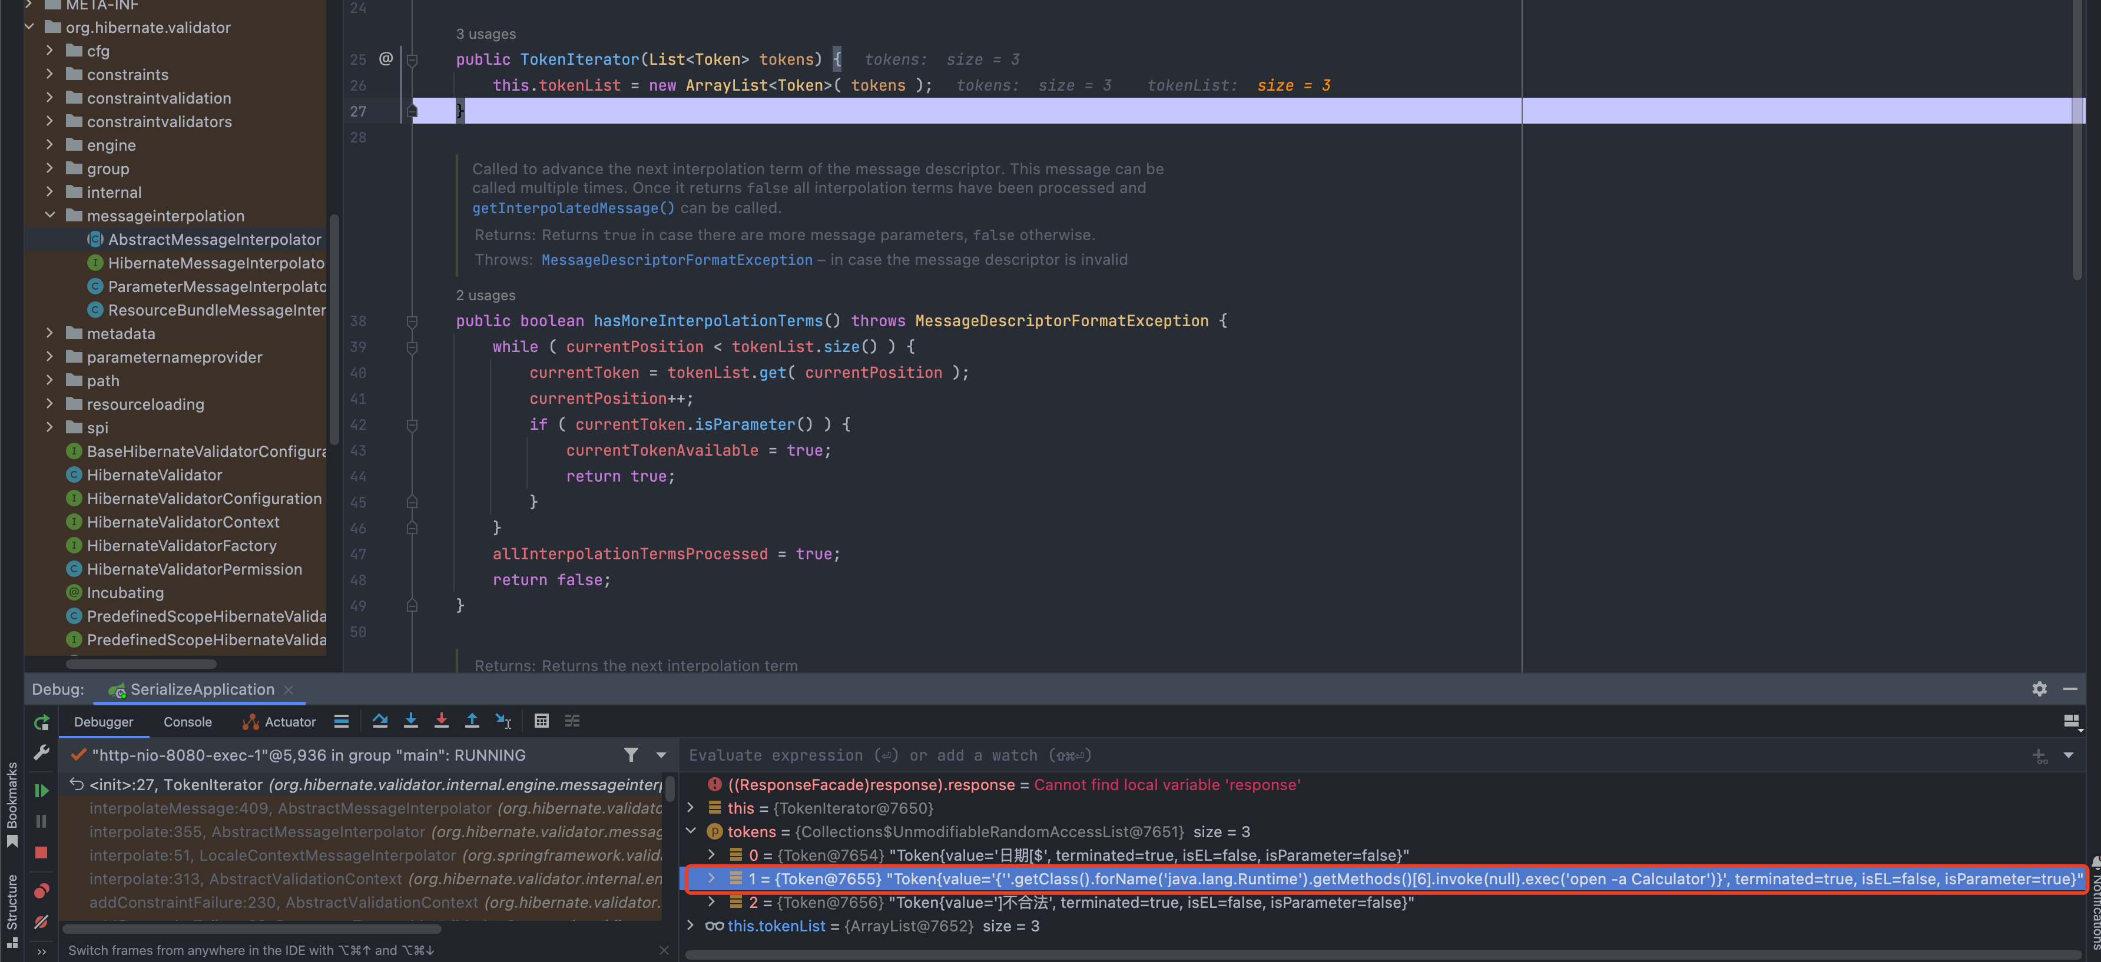Click the getInterpolatedMessage() doc link
2101x962 pixels.
pyautogui.click(x=572, y=208)
